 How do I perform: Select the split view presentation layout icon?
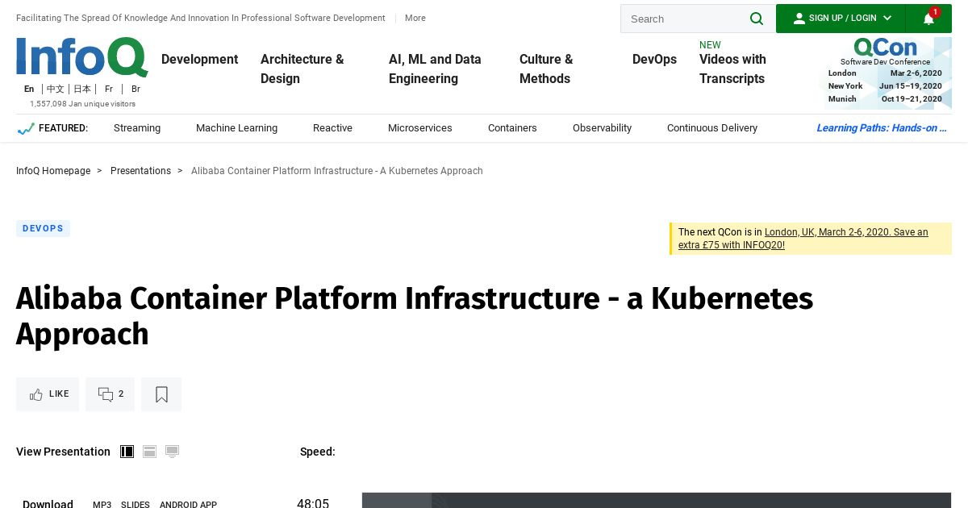[x=127, y=452]
